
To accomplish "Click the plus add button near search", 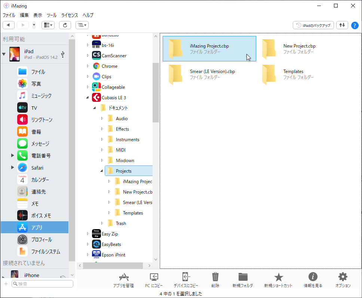I will click(x=6, y=284).
